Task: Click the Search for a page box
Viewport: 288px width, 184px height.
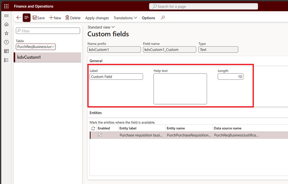Action: [203, 6]
